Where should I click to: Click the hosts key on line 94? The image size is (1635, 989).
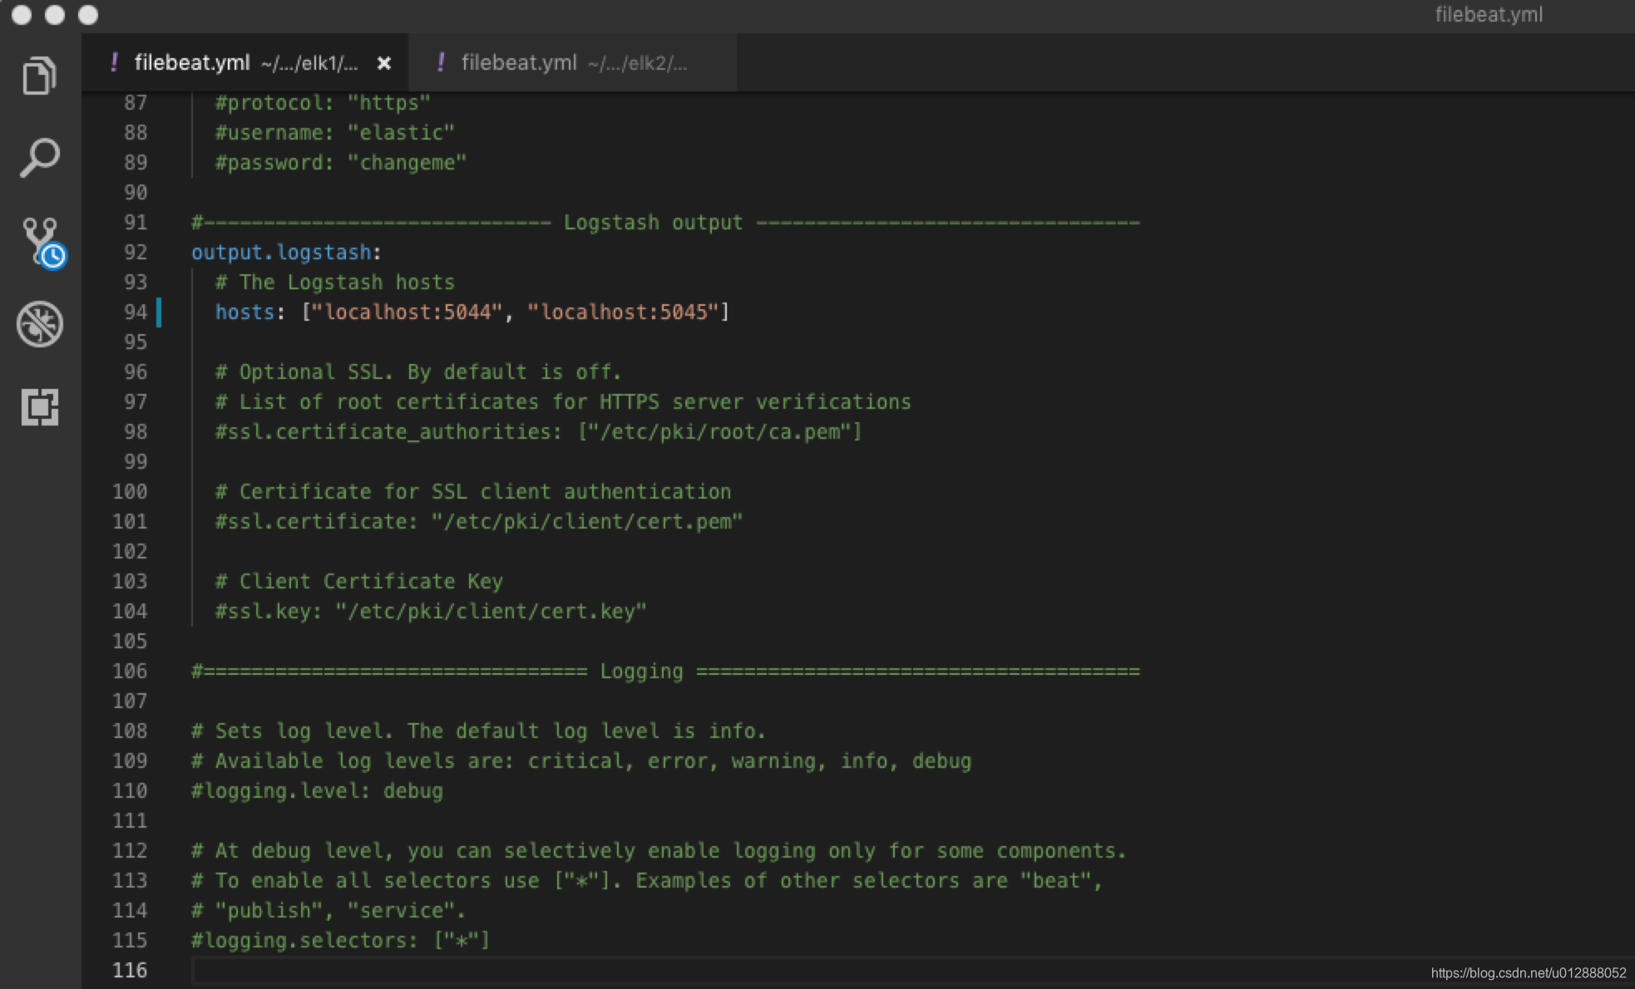coord(245,312)
